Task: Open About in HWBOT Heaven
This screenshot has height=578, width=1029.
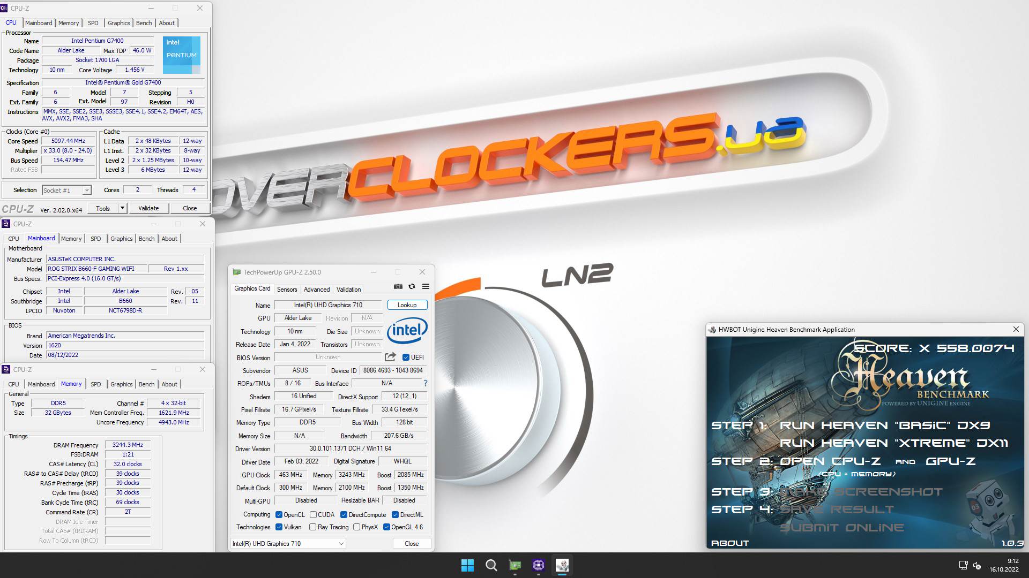Action: tap(730, 543)
